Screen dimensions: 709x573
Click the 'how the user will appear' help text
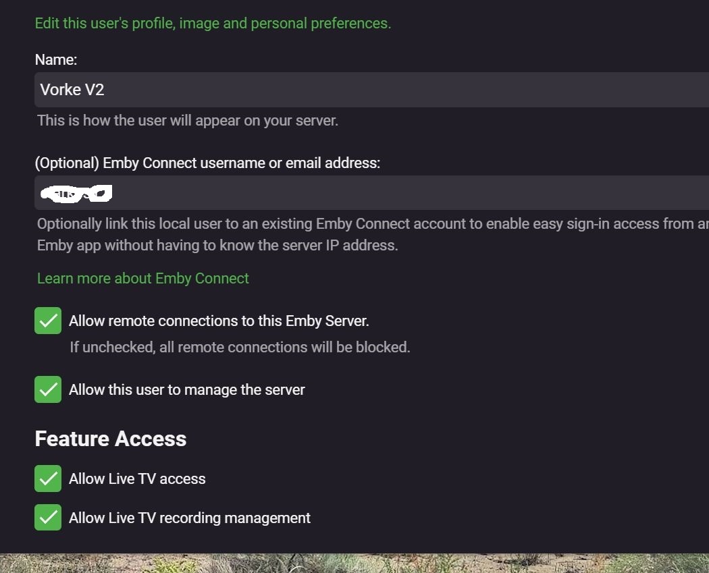(188, 121)
